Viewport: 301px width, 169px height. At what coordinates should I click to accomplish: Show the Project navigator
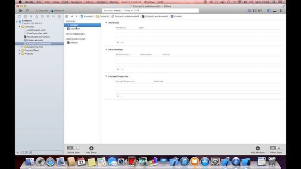coord(20,16)
